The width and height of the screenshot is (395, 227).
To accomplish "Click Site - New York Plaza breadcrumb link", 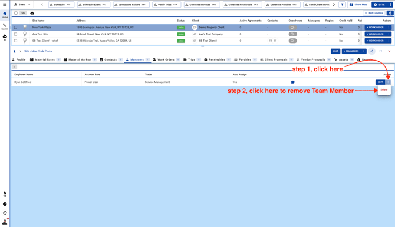I will click(x=38, y=51).
